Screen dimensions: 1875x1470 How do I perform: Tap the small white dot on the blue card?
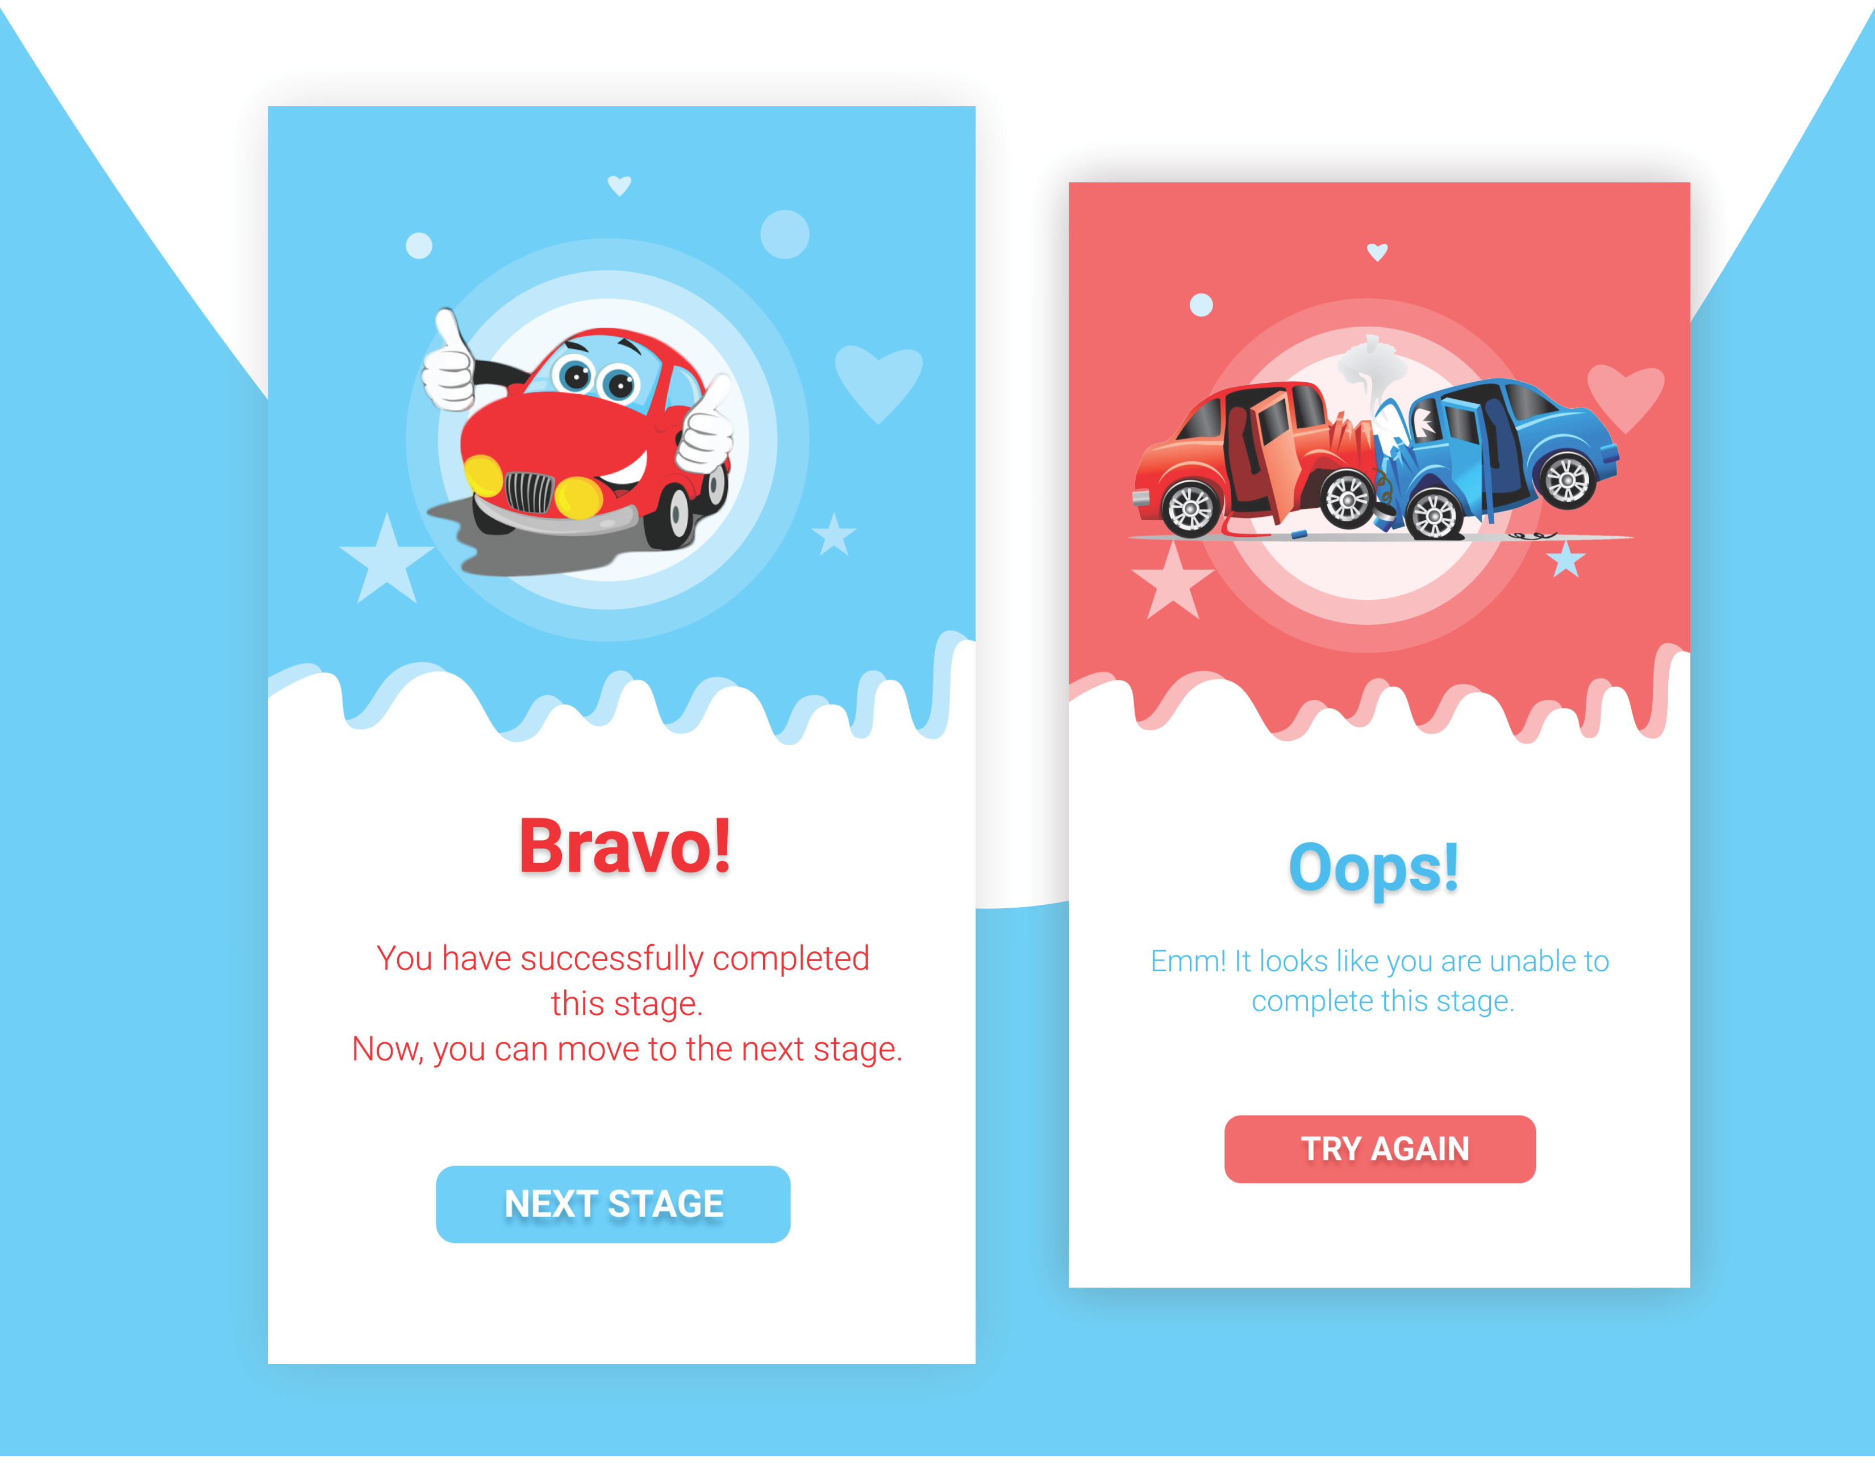pos(418,245)
